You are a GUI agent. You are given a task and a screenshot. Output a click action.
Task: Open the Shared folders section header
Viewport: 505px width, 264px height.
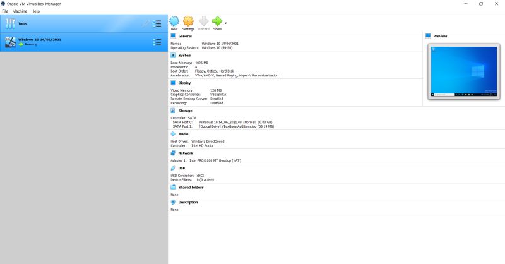191,188
